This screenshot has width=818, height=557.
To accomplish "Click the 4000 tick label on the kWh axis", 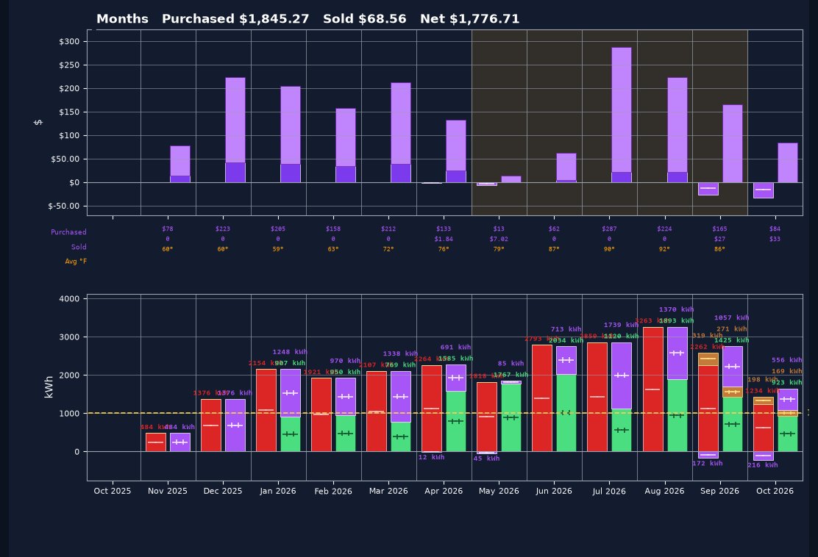I will (x=69, y=298).
